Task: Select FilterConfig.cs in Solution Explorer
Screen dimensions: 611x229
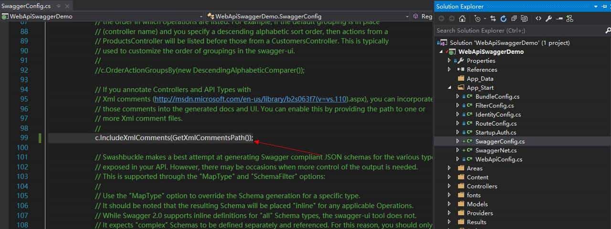Action: pos(495,106)
